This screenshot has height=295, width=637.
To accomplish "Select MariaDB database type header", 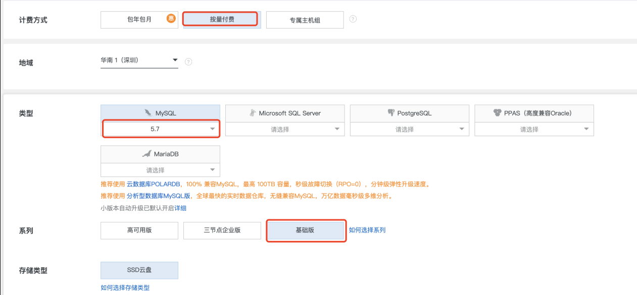I will tap(161, 154).
